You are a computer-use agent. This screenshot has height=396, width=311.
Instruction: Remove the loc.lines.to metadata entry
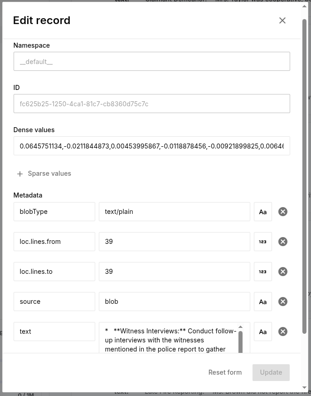pos(283,272)
